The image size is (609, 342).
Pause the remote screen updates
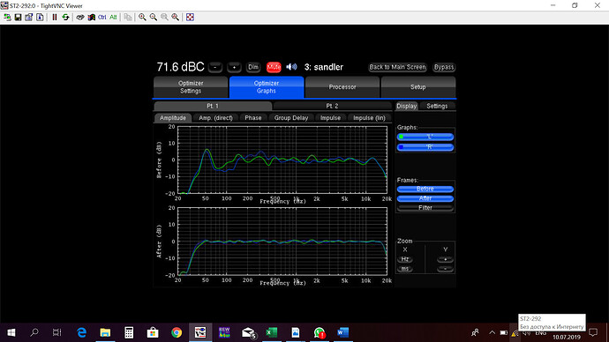click(55, 17)
